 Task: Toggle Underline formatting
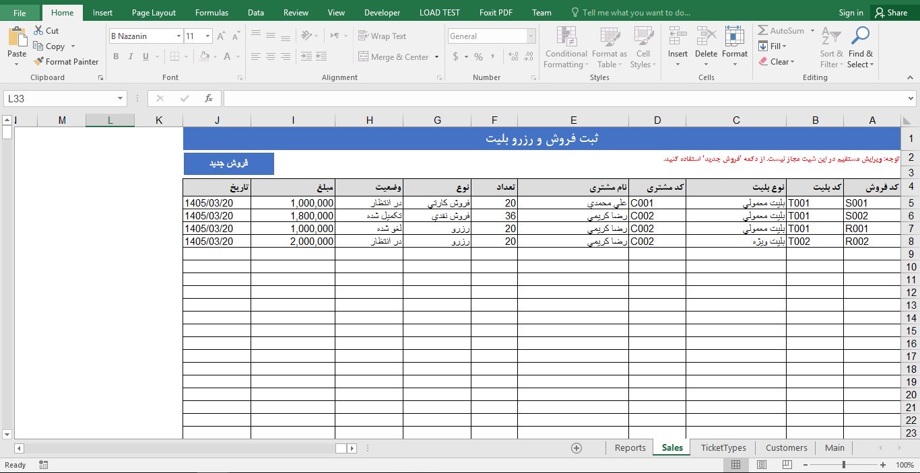145,57
